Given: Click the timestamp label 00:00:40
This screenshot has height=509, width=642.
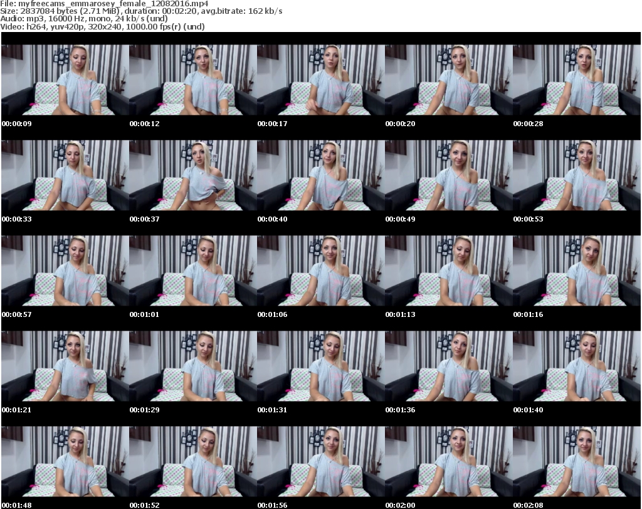Looking at the screenshot, I should pyautogui.click(x=272, y=219).
